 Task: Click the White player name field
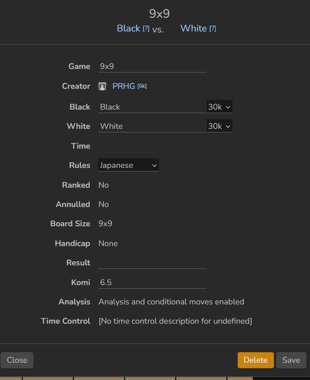pyautogui.click(x=151, y=126)
